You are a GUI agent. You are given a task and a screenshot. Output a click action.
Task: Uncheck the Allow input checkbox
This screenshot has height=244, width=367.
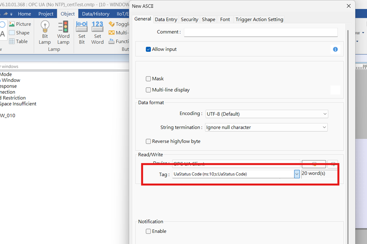tap(148, 49)
